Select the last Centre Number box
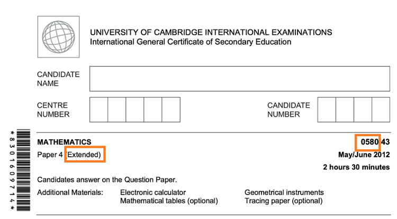Image resolution: width=397 pixels, height=219 pixels. click(171, 110)
